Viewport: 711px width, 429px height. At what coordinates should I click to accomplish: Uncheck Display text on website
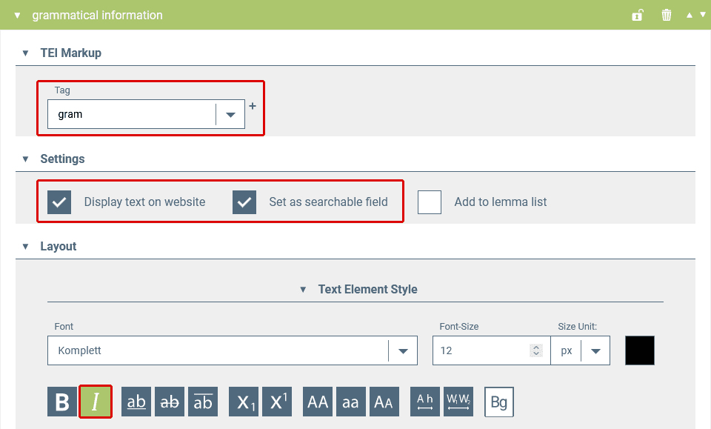59,202
